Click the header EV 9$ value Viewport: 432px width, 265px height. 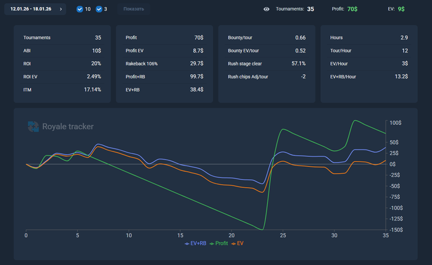[401, 9]
